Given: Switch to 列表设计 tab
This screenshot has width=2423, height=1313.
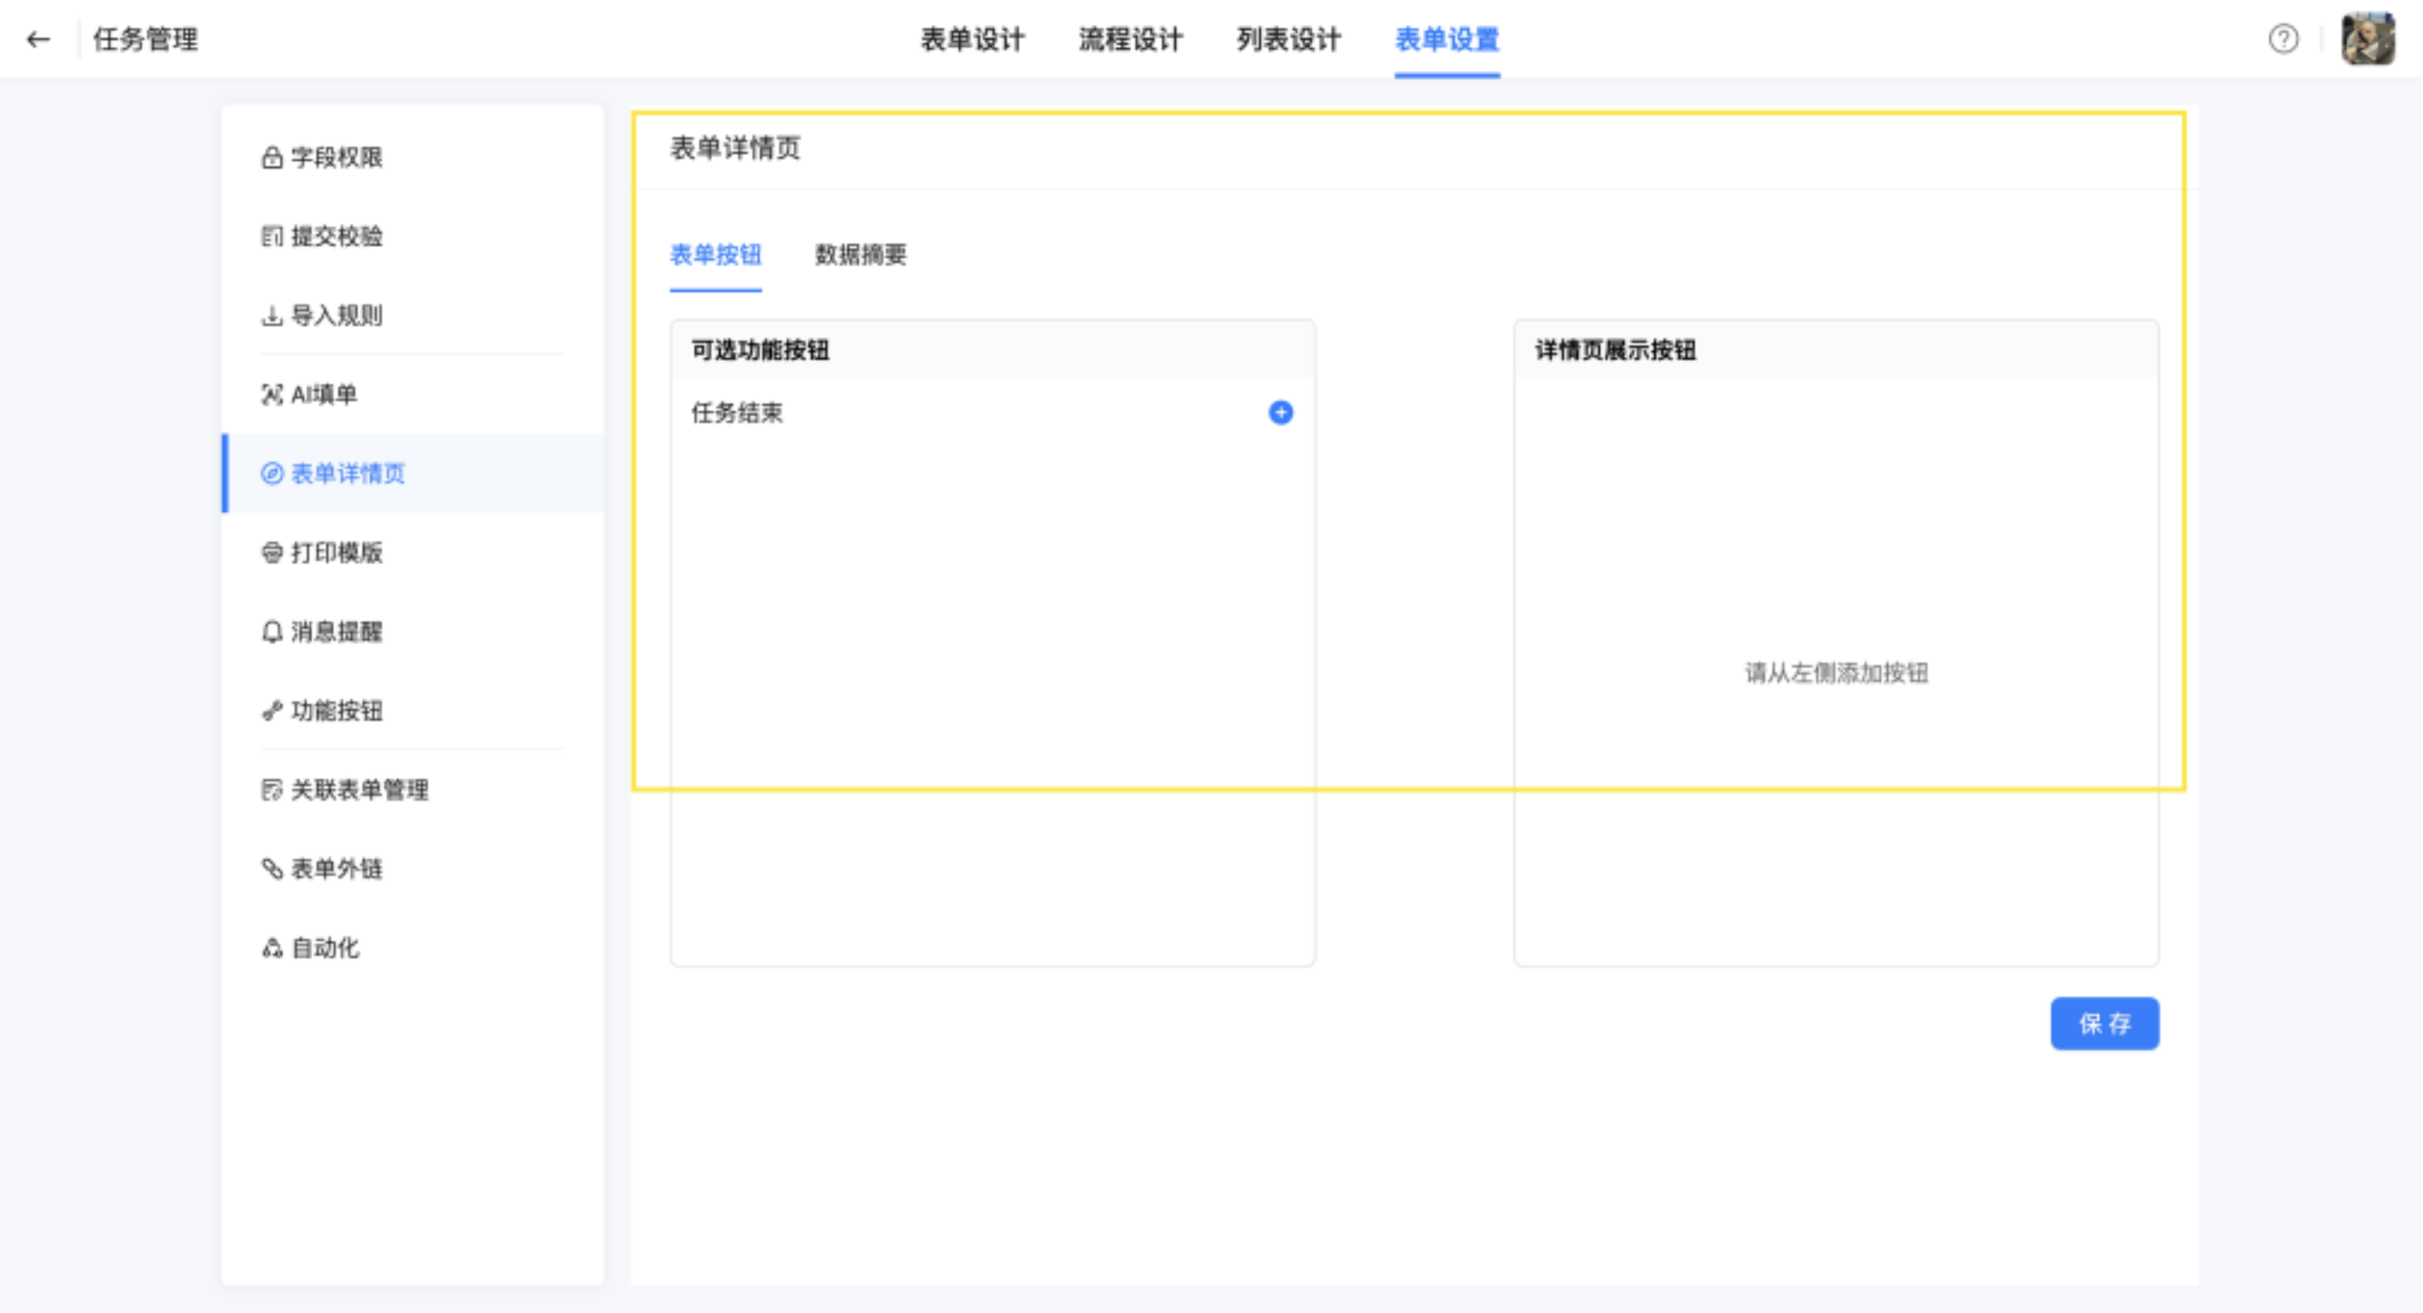Looking at the screenshot, I should pyautogui.click(x=1288, y=40).
